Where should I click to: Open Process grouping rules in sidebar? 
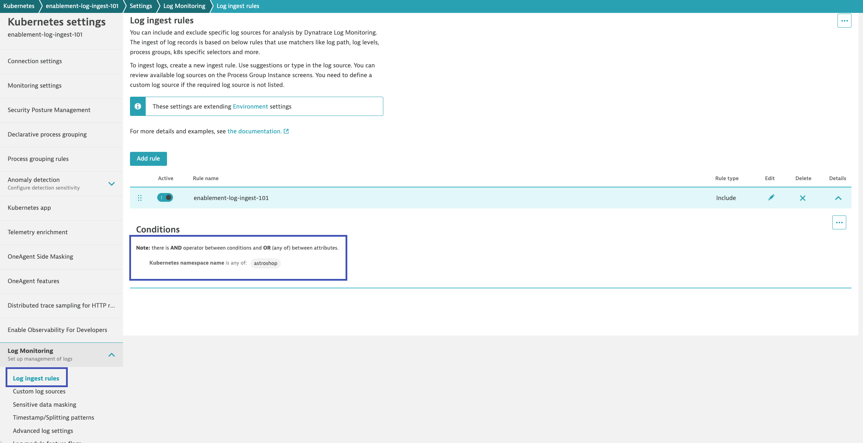61,159
